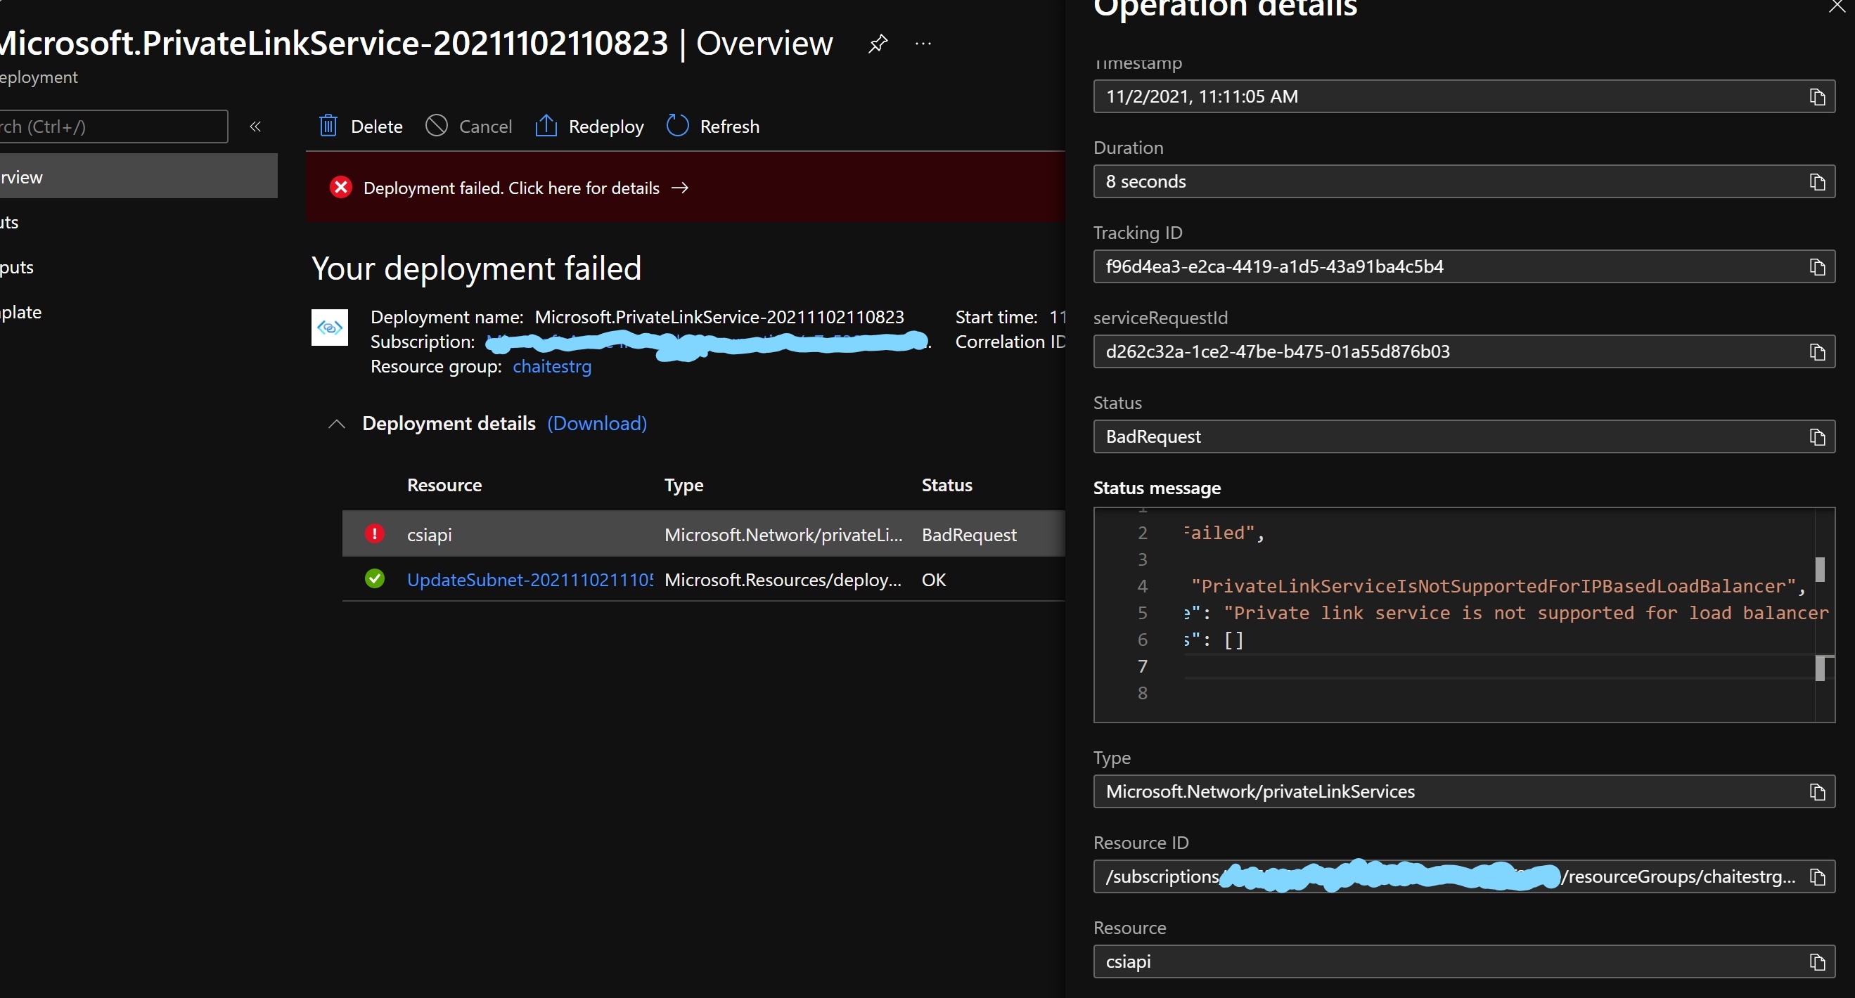Viewport: 1855px width, 998px height.
Task: Refresh the deployment overview
Action: [712, 126]
